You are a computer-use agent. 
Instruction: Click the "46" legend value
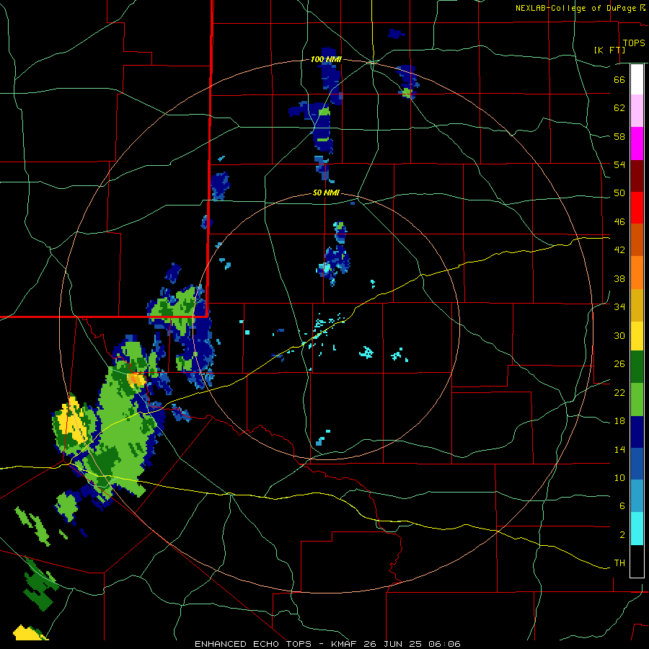619,222
